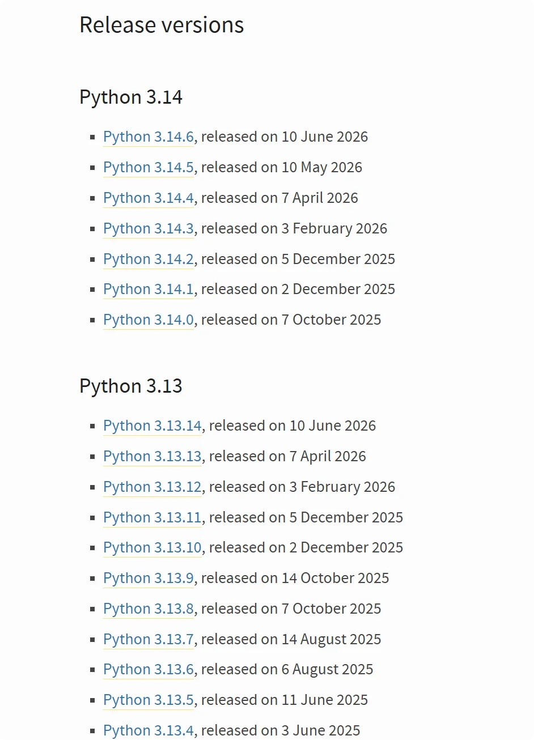Viewport: 534px width, 740px height.
Task: Click the 'Python 3.14' section heading
Action: 131,97
